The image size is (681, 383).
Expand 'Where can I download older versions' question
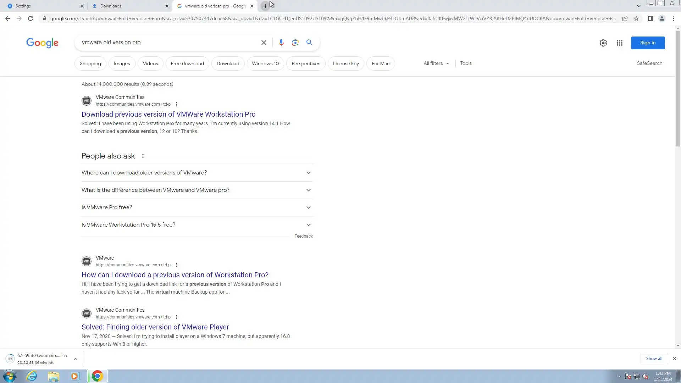click(197, 173)
